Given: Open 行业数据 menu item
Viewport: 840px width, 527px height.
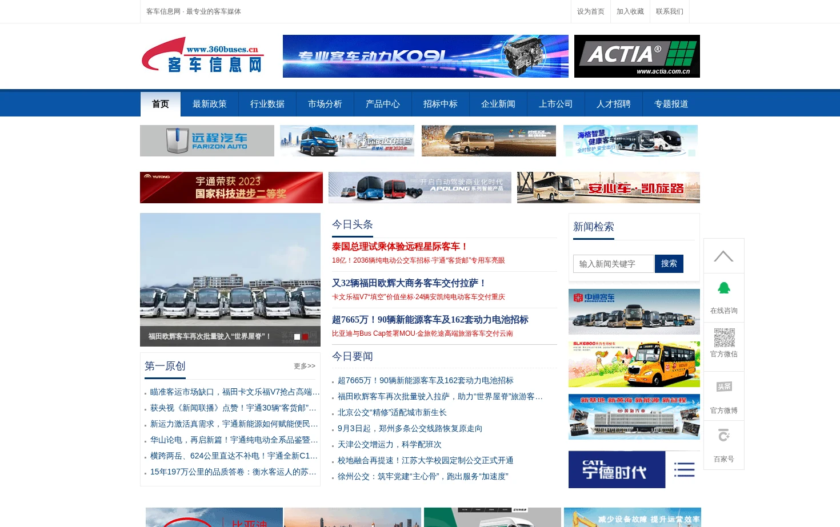Looking at the screenshot, I should (x=267, y=104).
